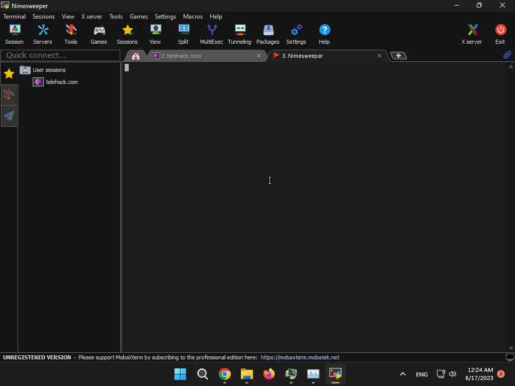Select the Tools sidebar tab icon
515x386 pixels.
pos(9,94)
